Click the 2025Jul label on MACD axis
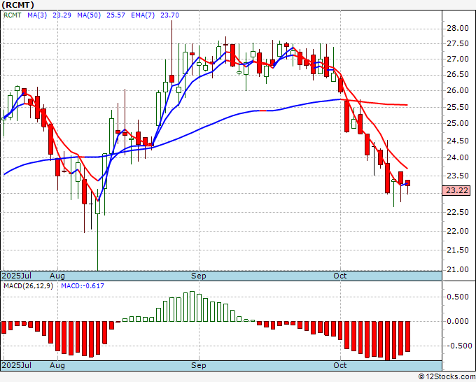The height and width of the screenshot is (382, 476). (17, 365)
